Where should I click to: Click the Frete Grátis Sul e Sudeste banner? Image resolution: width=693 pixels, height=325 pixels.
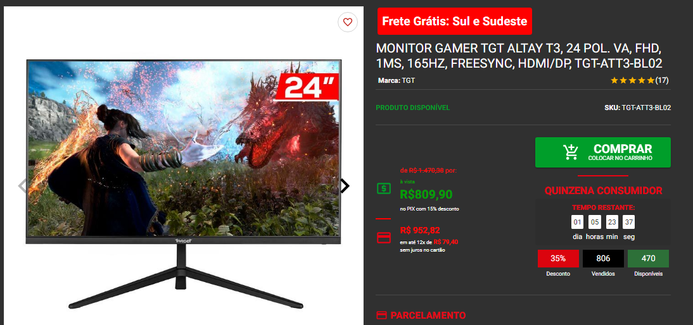[x=455, y=21]
